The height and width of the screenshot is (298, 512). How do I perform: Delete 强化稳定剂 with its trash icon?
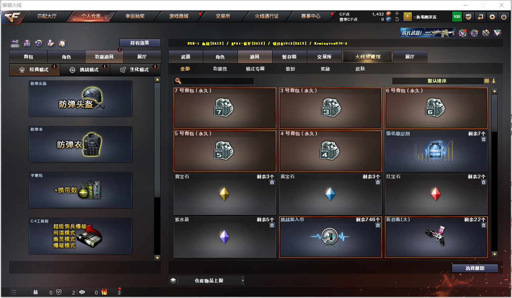pyautogui.click(x=483, y=139)
